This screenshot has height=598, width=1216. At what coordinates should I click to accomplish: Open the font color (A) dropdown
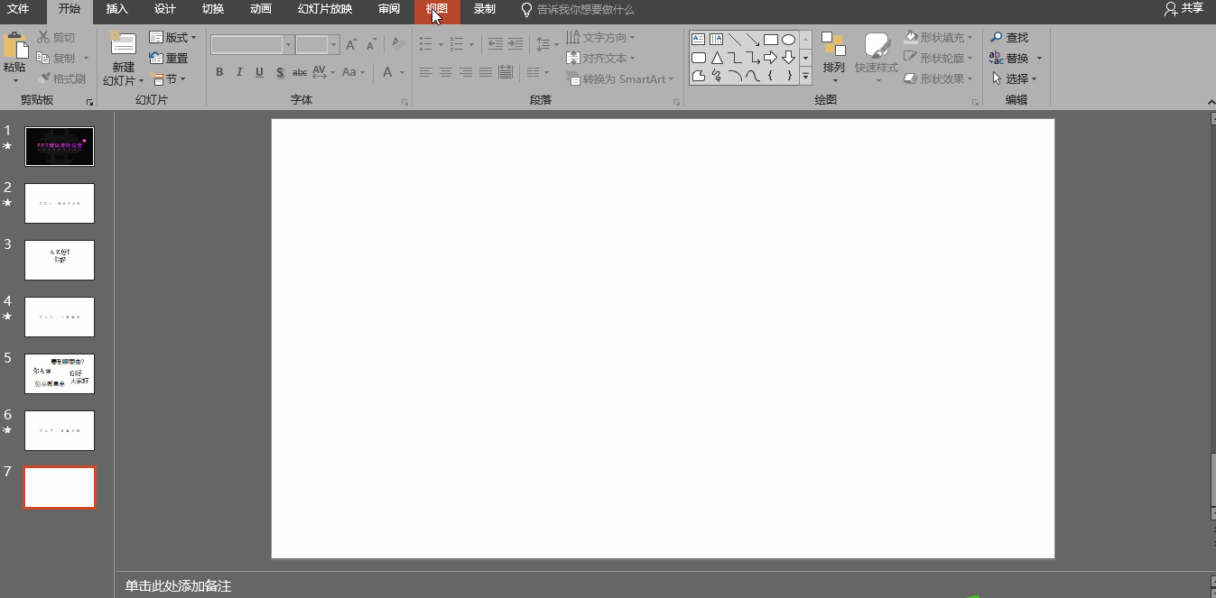402,72
